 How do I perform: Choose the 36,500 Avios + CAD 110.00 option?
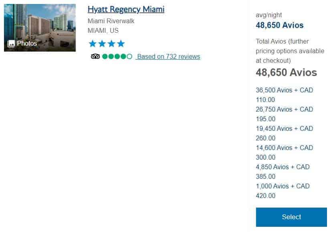(284, 95)
